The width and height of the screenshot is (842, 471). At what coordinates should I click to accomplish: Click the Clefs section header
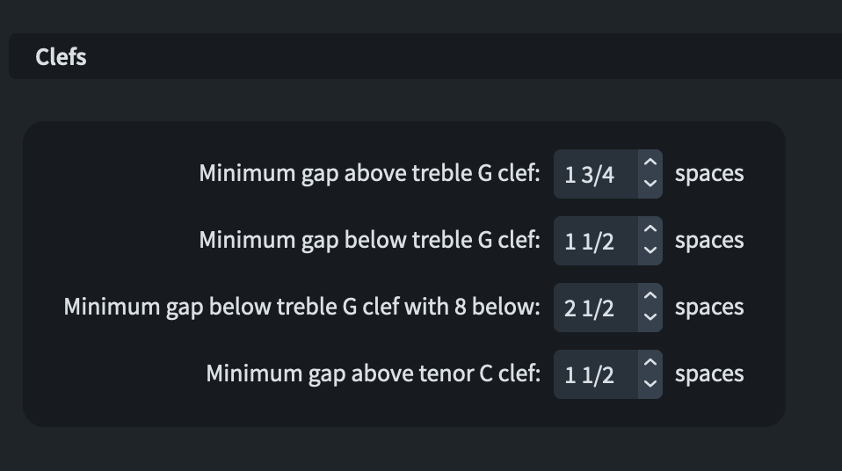pos(62,57)
